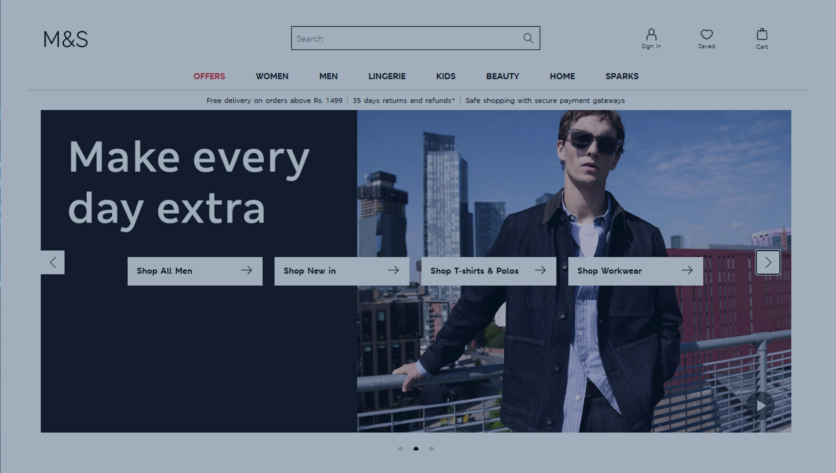The height and width of the screenshot is (473, 836).
Task: Go back a slide using the left arrow
Action: [x=53, y=262]
